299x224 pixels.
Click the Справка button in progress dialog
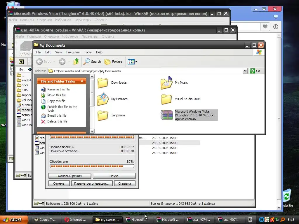125,183
